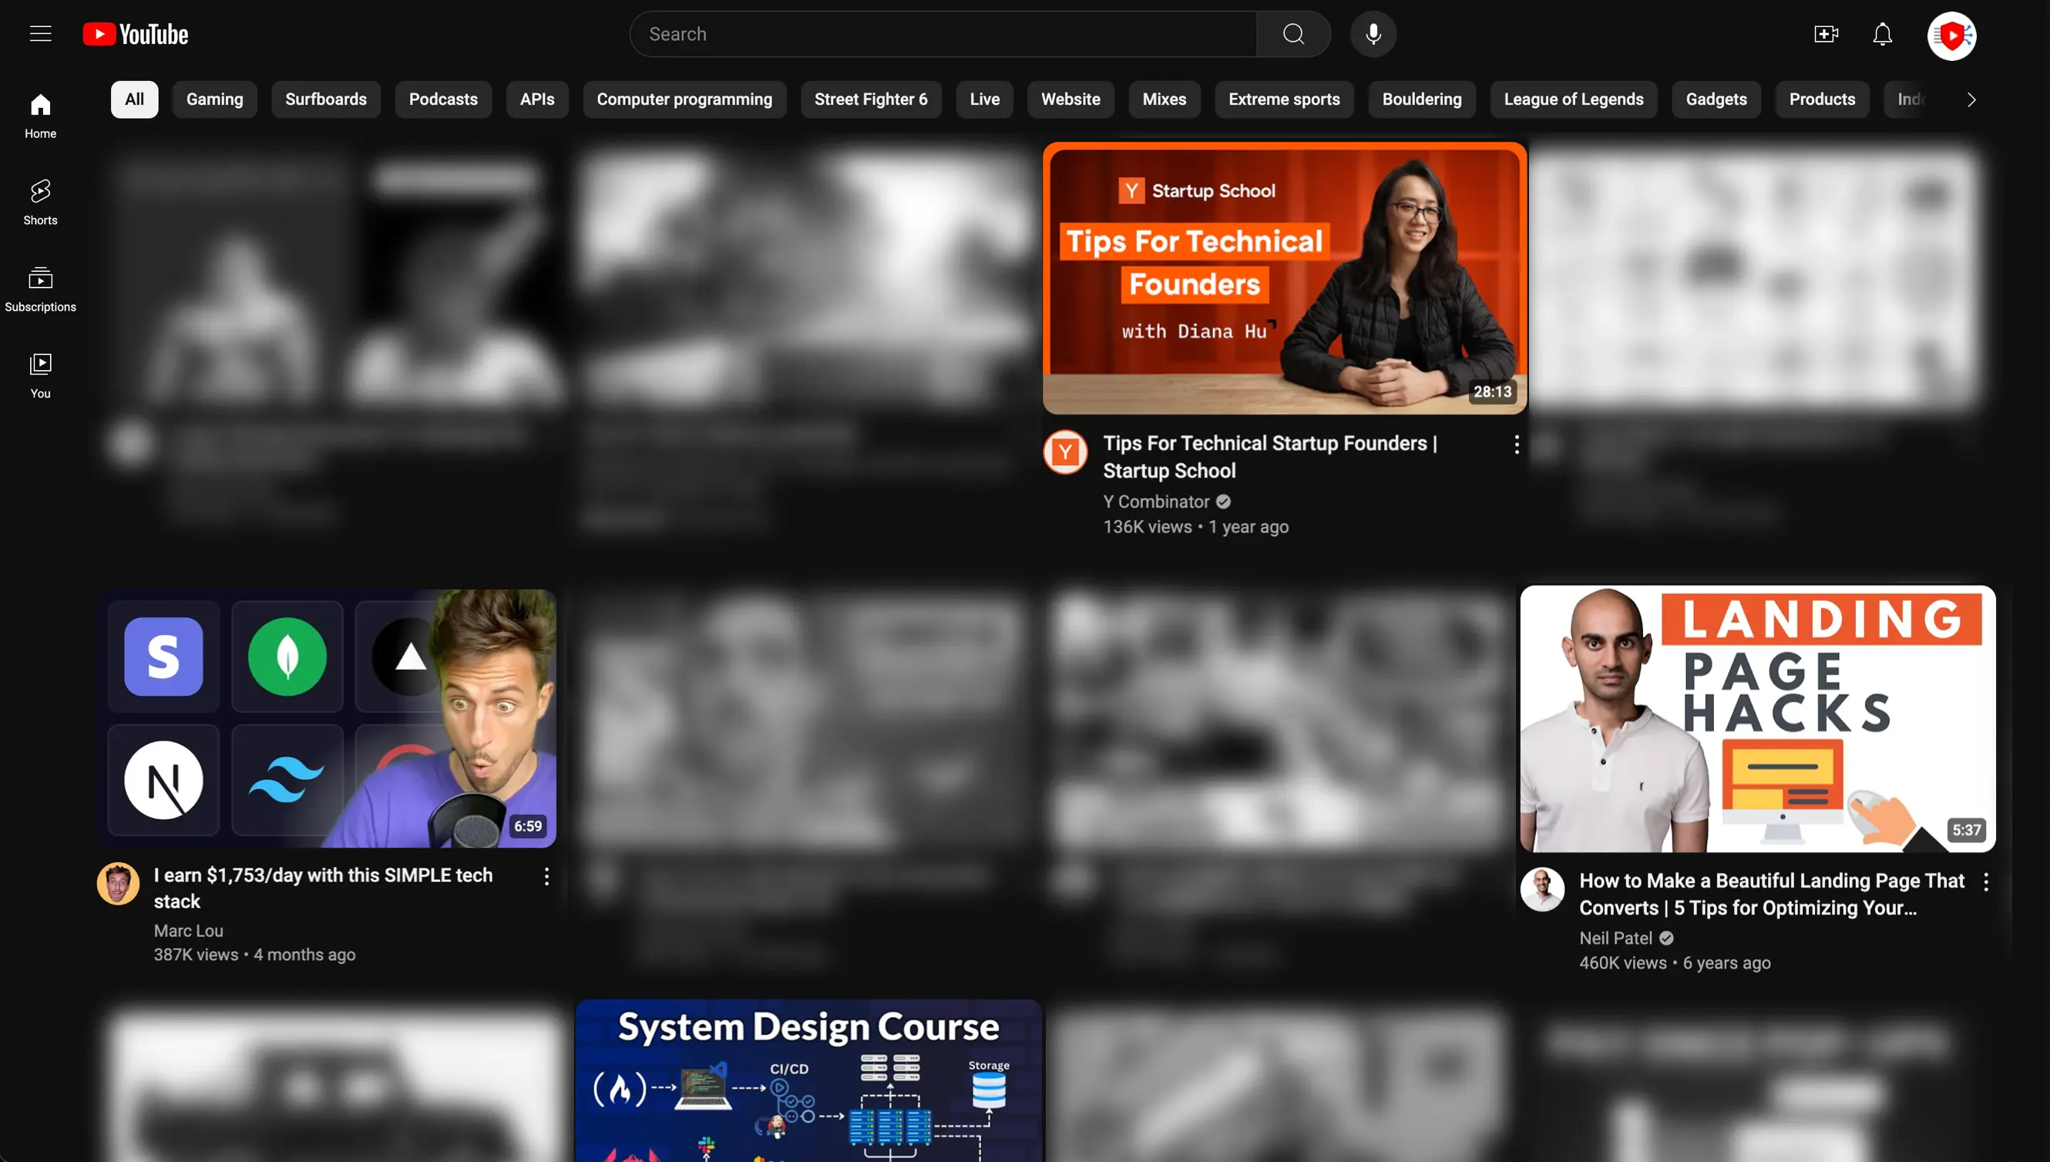The image size is (2050, 1162).
Task: Select the Extreme sports chip
Action: [1284, 99]
